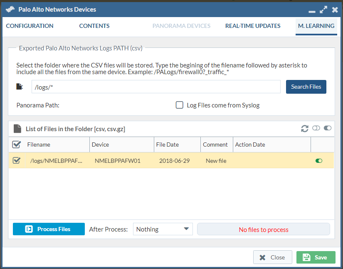The width and height of the screenshot is (343, 269).
Task: Click the document icon in the file list header
Action: pos(17,129)
